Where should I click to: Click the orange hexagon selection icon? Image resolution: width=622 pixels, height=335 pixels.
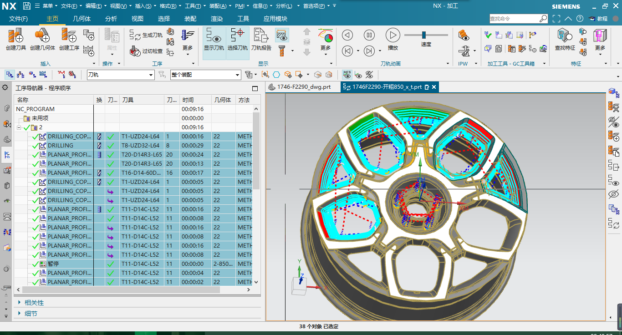(x=288, y=75)
